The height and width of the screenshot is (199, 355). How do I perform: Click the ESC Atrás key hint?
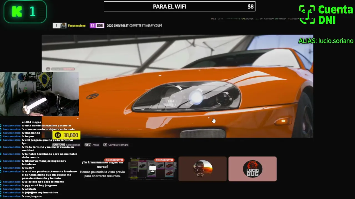[92, 145]
